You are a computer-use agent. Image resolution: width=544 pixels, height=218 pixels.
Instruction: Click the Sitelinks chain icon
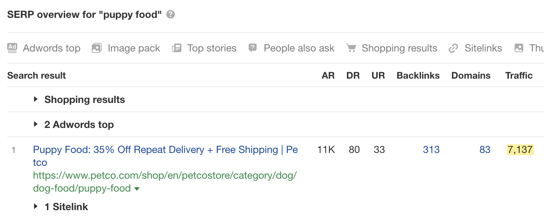click(454, 48)
